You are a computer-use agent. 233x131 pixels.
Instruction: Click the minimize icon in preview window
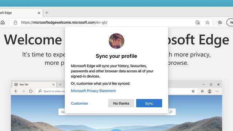coord(204,84)
